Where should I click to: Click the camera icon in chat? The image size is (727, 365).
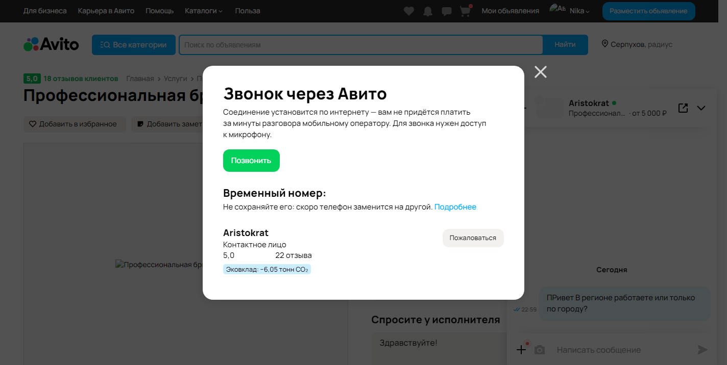pyautogui.click(x=540, y=350)
